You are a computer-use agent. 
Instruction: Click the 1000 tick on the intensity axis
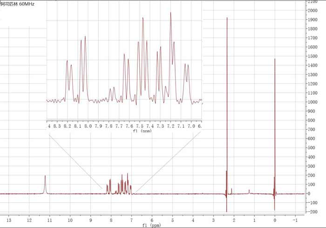[x=315, y=102]
